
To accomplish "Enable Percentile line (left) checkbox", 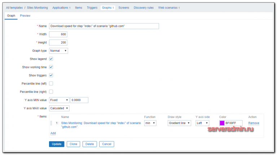I will click(51, 83).
